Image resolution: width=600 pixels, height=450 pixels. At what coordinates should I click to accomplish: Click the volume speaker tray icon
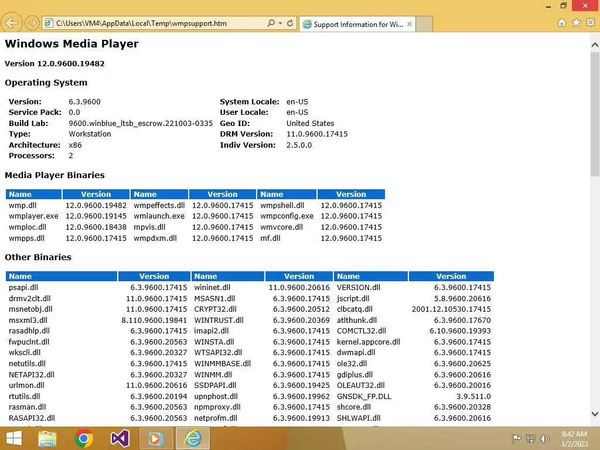click(x=545, y=438)
